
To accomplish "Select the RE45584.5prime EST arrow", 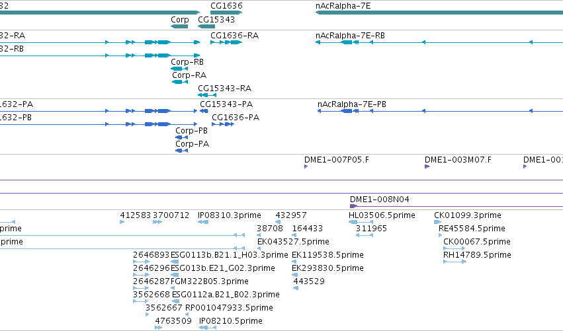I will point(440,235).
